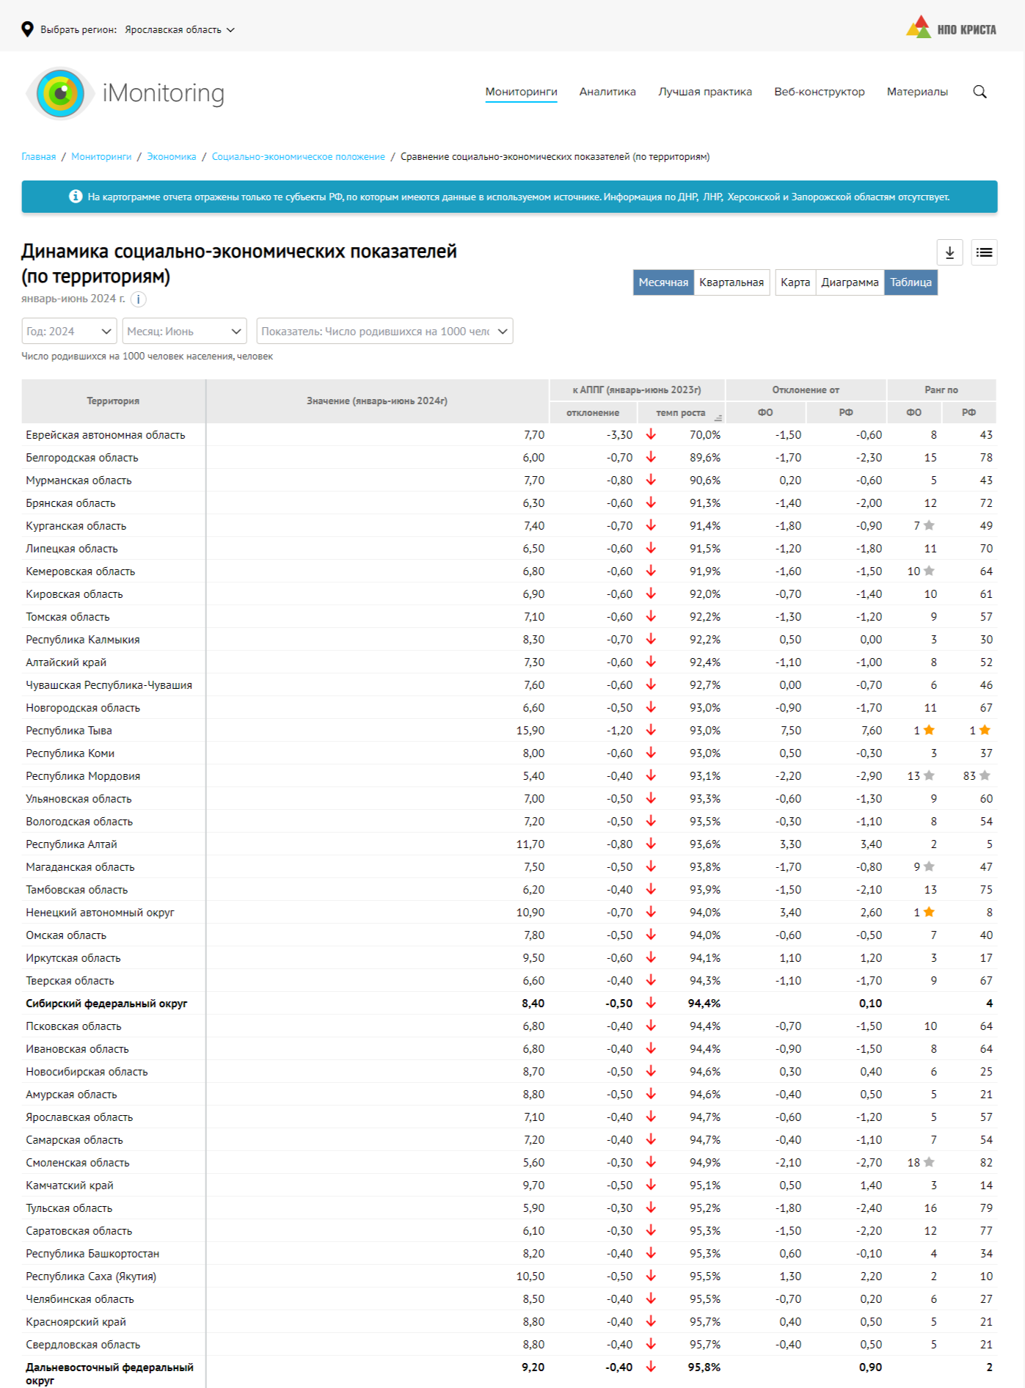Open the Год: 2024 dropdown
Image resolution: width=1025 pixels, height=1388 pixels.
(69, 332)
